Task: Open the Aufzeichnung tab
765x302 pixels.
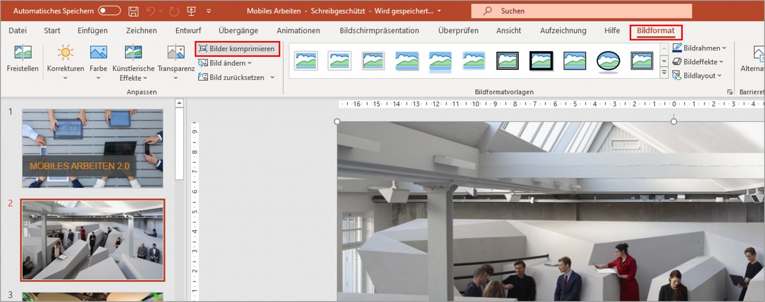Action: (563, 31)
